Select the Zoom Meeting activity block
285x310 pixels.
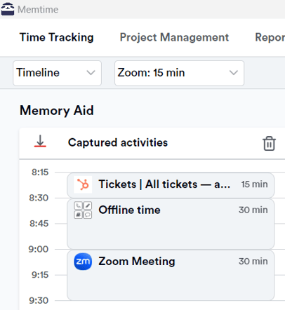(171, 276)
